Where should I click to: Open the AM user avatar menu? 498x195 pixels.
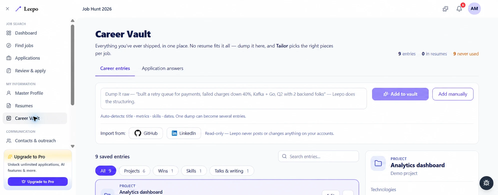point(474,9)
